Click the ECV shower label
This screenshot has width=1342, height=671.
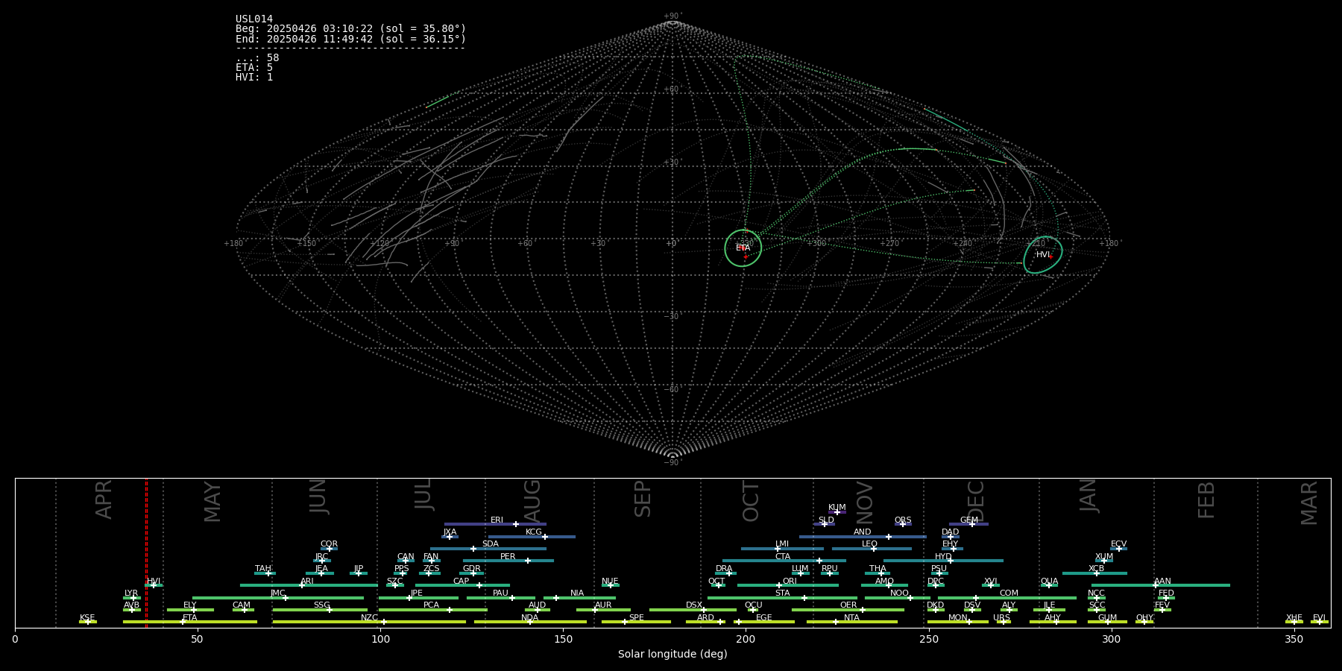point(1118,544)
